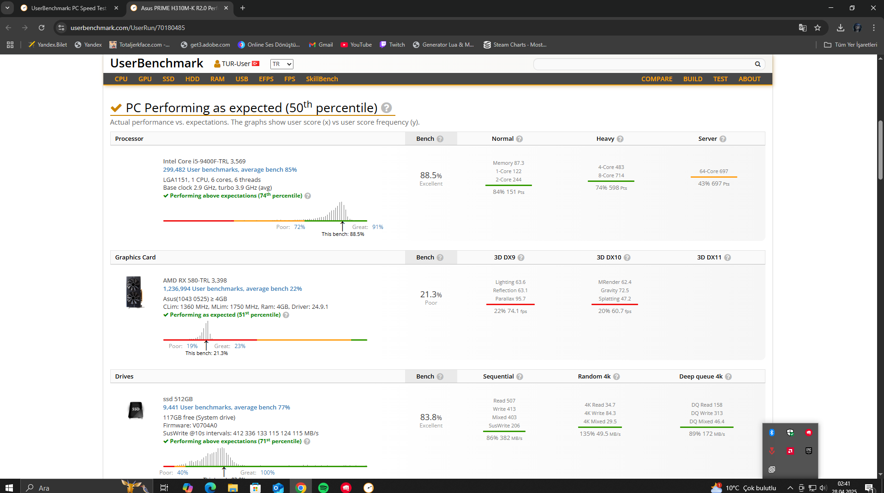Screen dimensions: 884x493
Task: Click the Windows Start button
Action: click(9, 487)
